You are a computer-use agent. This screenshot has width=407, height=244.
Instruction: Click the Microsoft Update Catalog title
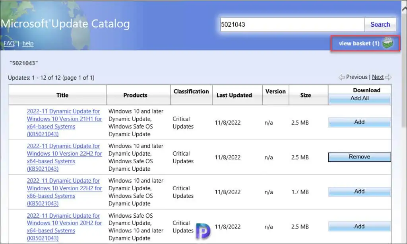click(x=65, y=23)
